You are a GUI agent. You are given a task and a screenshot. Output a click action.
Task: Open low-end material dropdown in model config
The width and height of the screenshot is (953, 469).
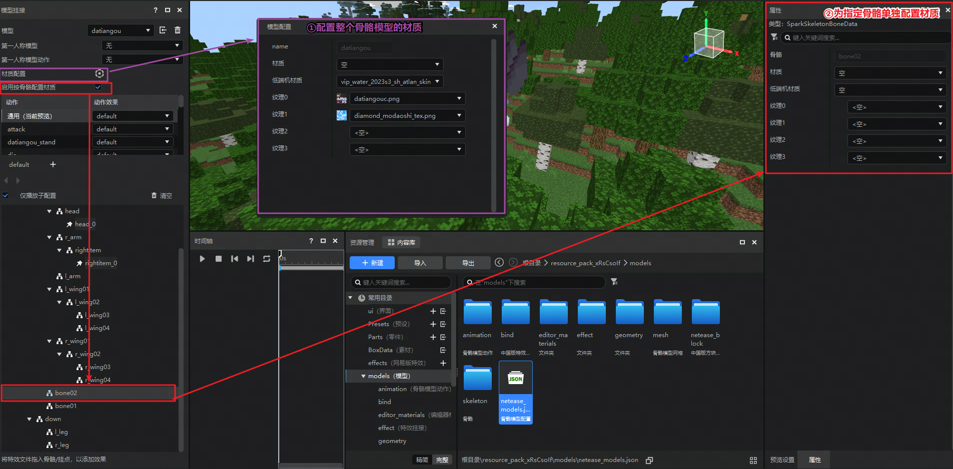click(390, 82)
